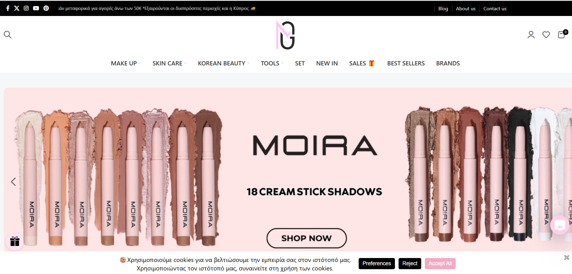Go to the BEST SELLERS menu item
The height and width of the screenshot is (274, 572).
(406, 63)
